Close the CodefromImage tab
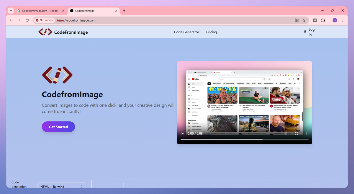 click(116, 11)
